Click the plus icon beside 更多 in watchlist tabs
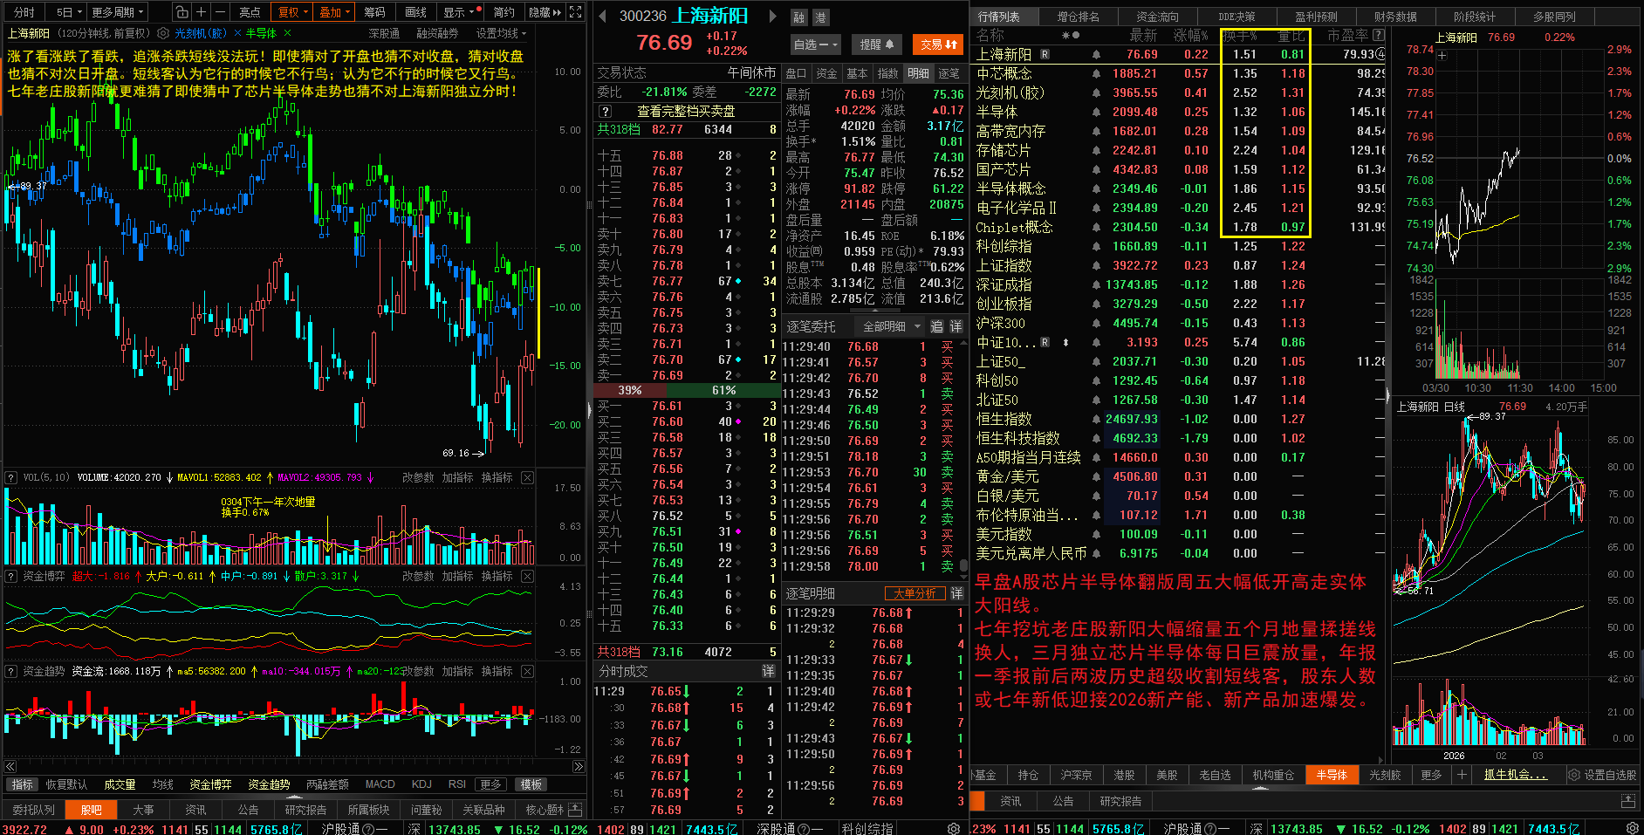This screenshot has width=1644, height=835. [x=1462, y=775]
